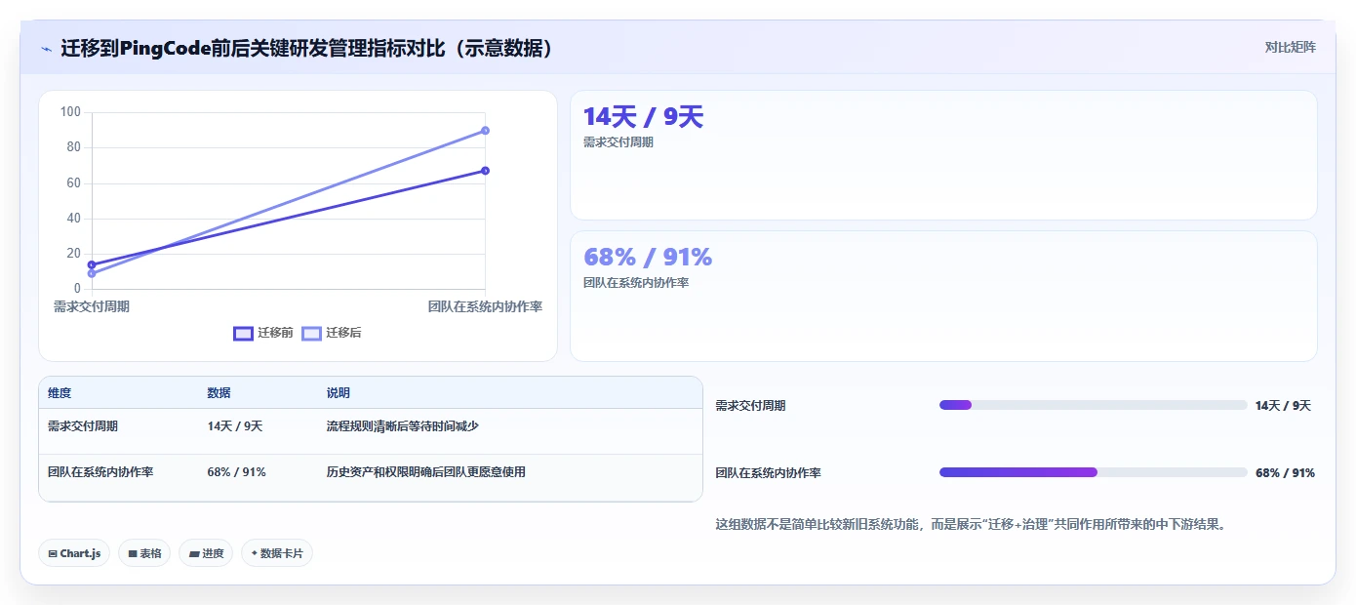1356x605 pixels.
Task: Click the 团队在系统内协作率 x-axis label
Action: (485, 306)
